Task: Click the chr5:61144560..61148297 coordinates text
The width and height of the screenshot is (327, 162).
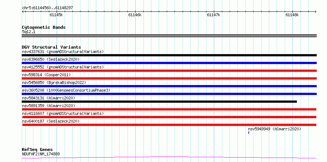Action: 47,8
